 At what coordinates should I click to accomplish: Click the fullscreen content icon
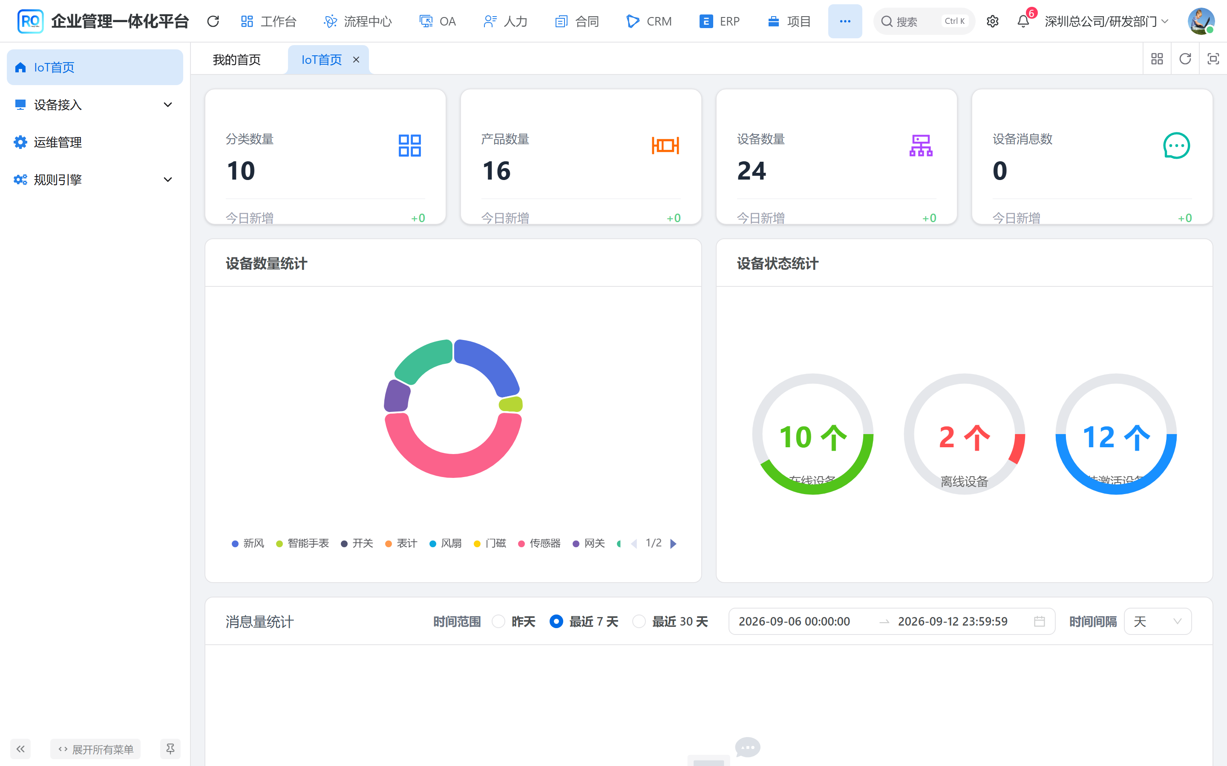1213,59
